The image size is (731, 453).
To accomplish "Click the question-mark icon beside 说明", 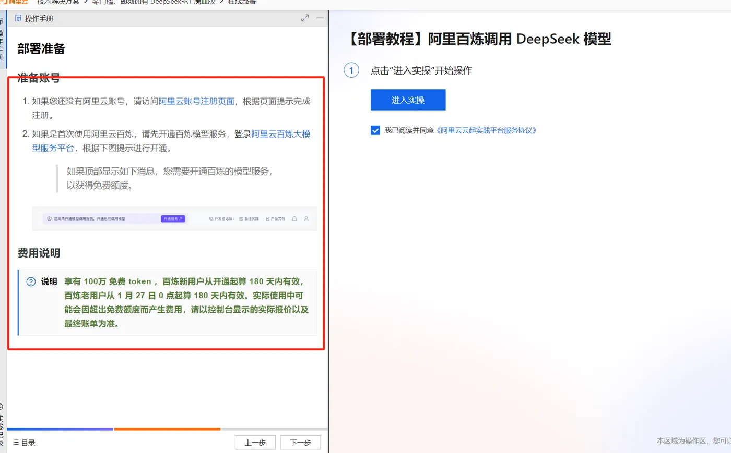I will click(31, 281).
